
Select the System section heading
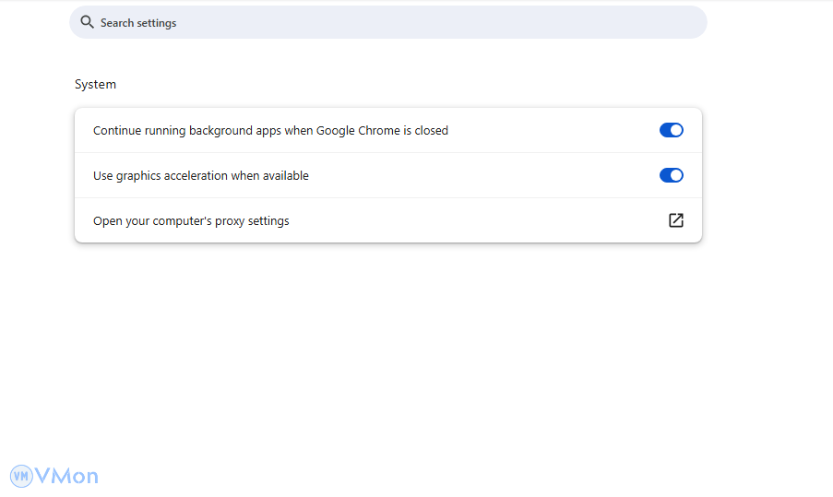95,84
